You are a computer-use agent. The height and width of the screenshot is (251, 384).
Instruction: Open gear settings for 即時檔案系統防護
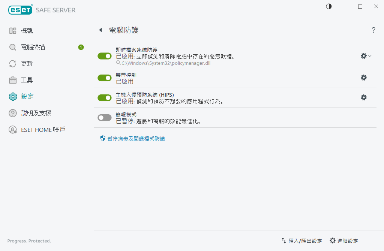click(363, 56)
